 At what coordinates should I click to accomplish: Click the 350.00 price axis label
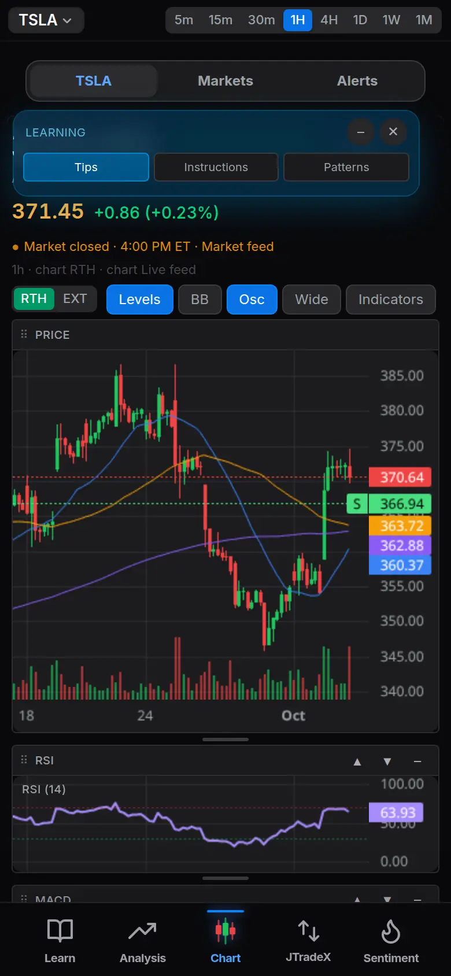point(402,621)
